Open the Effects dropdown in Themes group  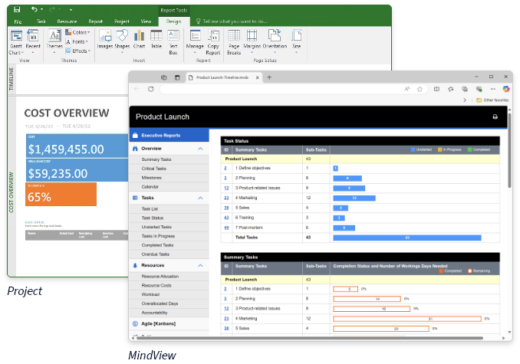click(78, 51)
